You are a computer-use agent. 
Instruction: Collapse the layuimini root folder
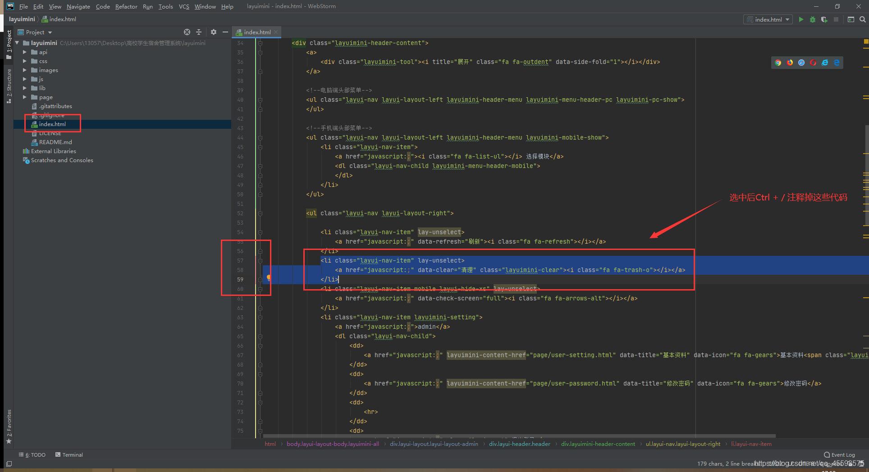pyautogui.click(x=17, y=43)
